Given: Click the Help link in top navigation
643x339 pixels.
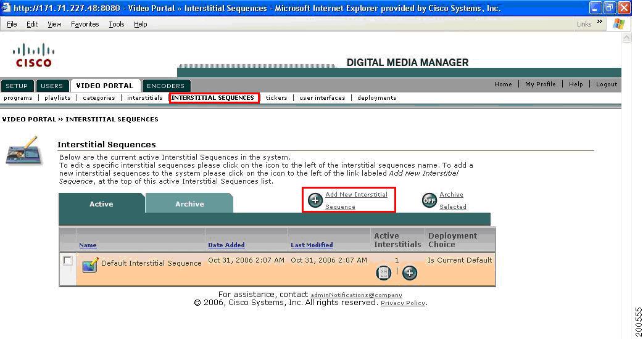Looking at the screenshot, I should coord(576,84).
